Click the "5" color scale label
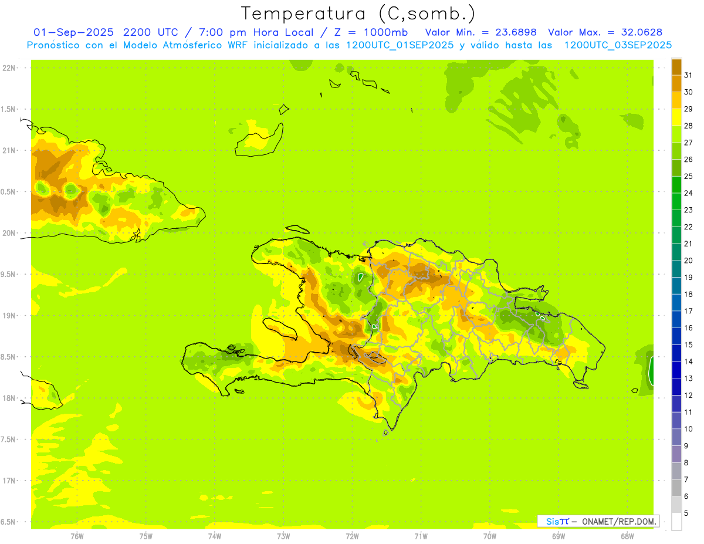This screenshot has height=544, width=704. point(686,513)
